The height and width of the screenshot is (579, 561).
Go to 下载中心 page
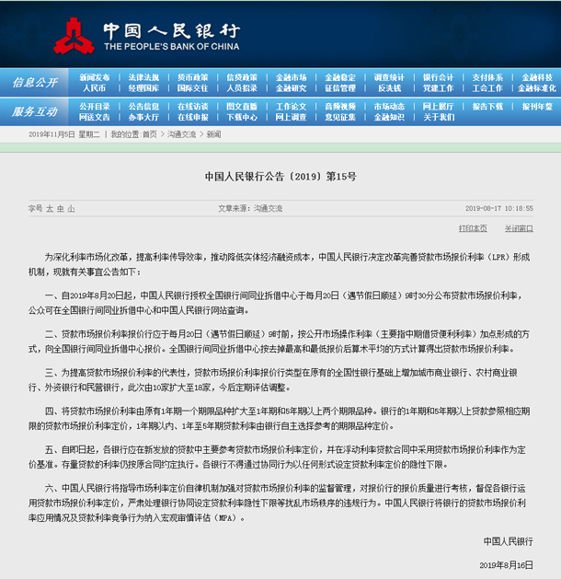click(242, 118)
